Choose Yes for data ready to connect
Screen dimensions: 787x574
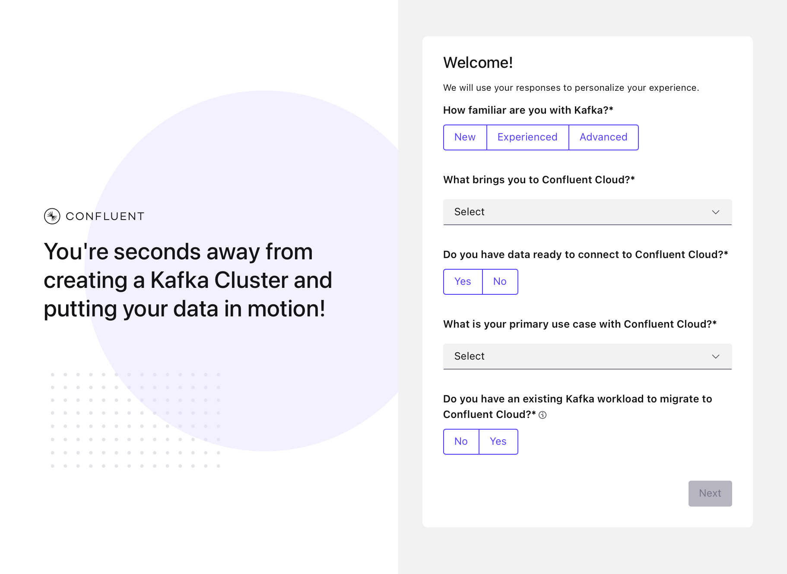[x=463, y=282]
